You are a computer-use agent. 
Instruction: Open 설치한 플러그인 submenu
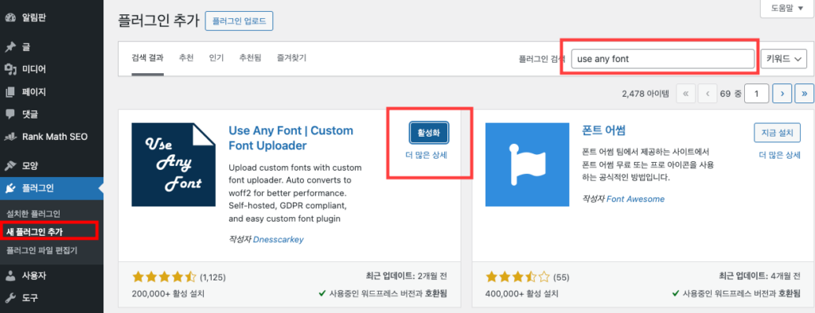pyautogui.click(x=33, y=214)
